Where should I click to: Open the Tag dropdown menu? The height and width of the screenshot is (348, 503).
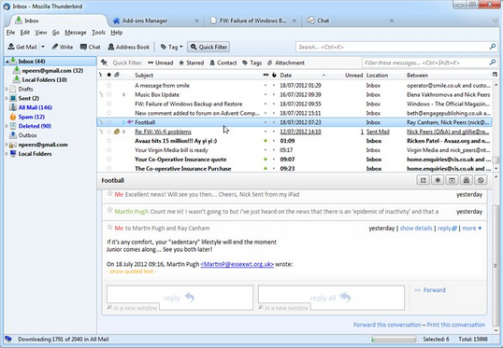click(172, 47)
